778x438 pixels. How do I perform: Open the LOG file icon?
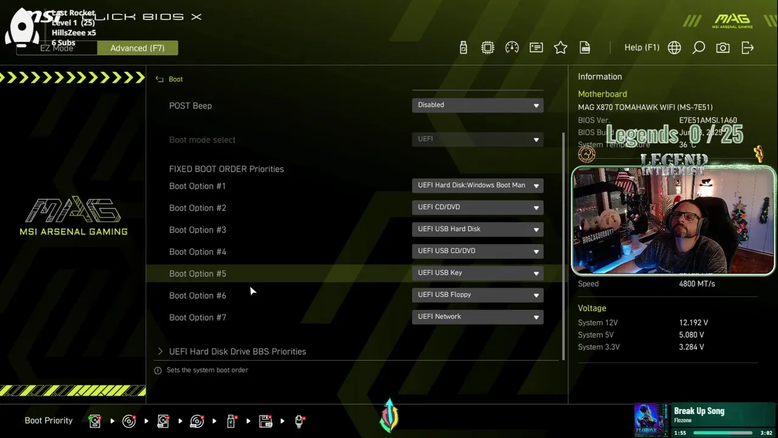585,47
